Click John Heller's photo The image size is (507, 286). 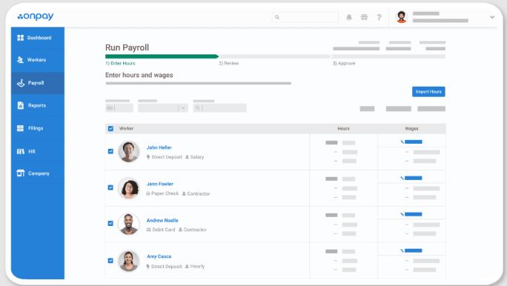click(x=129, y=152)
